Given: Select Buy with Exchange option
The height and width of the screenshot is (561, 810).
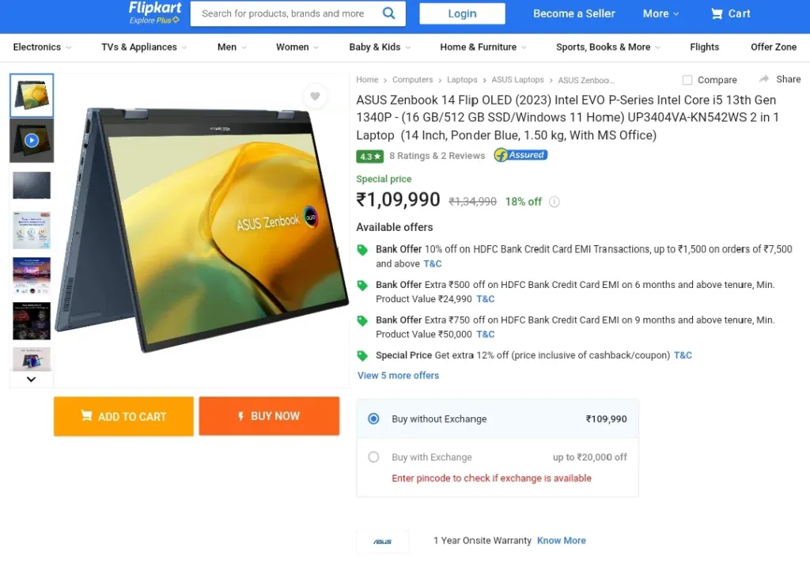Looking at the screenshot, I should 373,457.
